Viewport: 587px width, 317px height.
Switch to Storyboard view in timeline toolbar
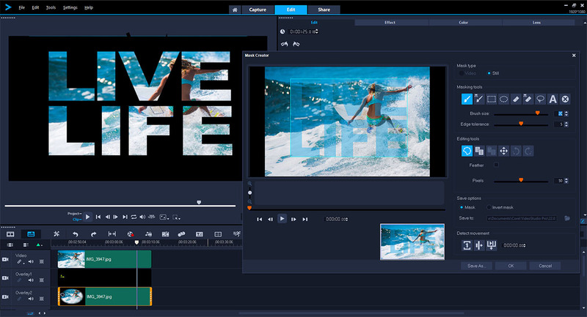(10, 234)
